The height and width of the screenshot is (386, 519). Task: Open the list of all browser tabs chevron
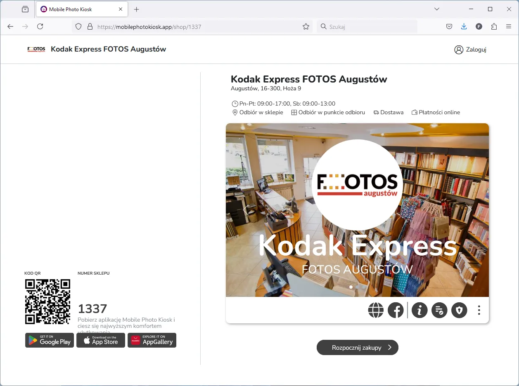coord(437,9)
